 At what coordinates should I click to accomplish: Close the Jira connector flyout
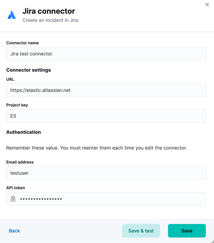pyautogui.click(x=207, y=4)
